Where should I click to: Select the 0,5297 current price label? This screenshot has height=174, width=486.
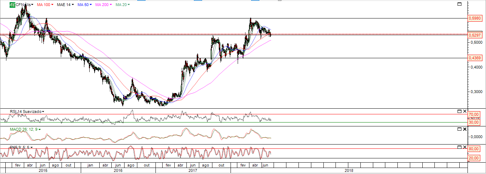pyautogui.click(x=475, y=35)
